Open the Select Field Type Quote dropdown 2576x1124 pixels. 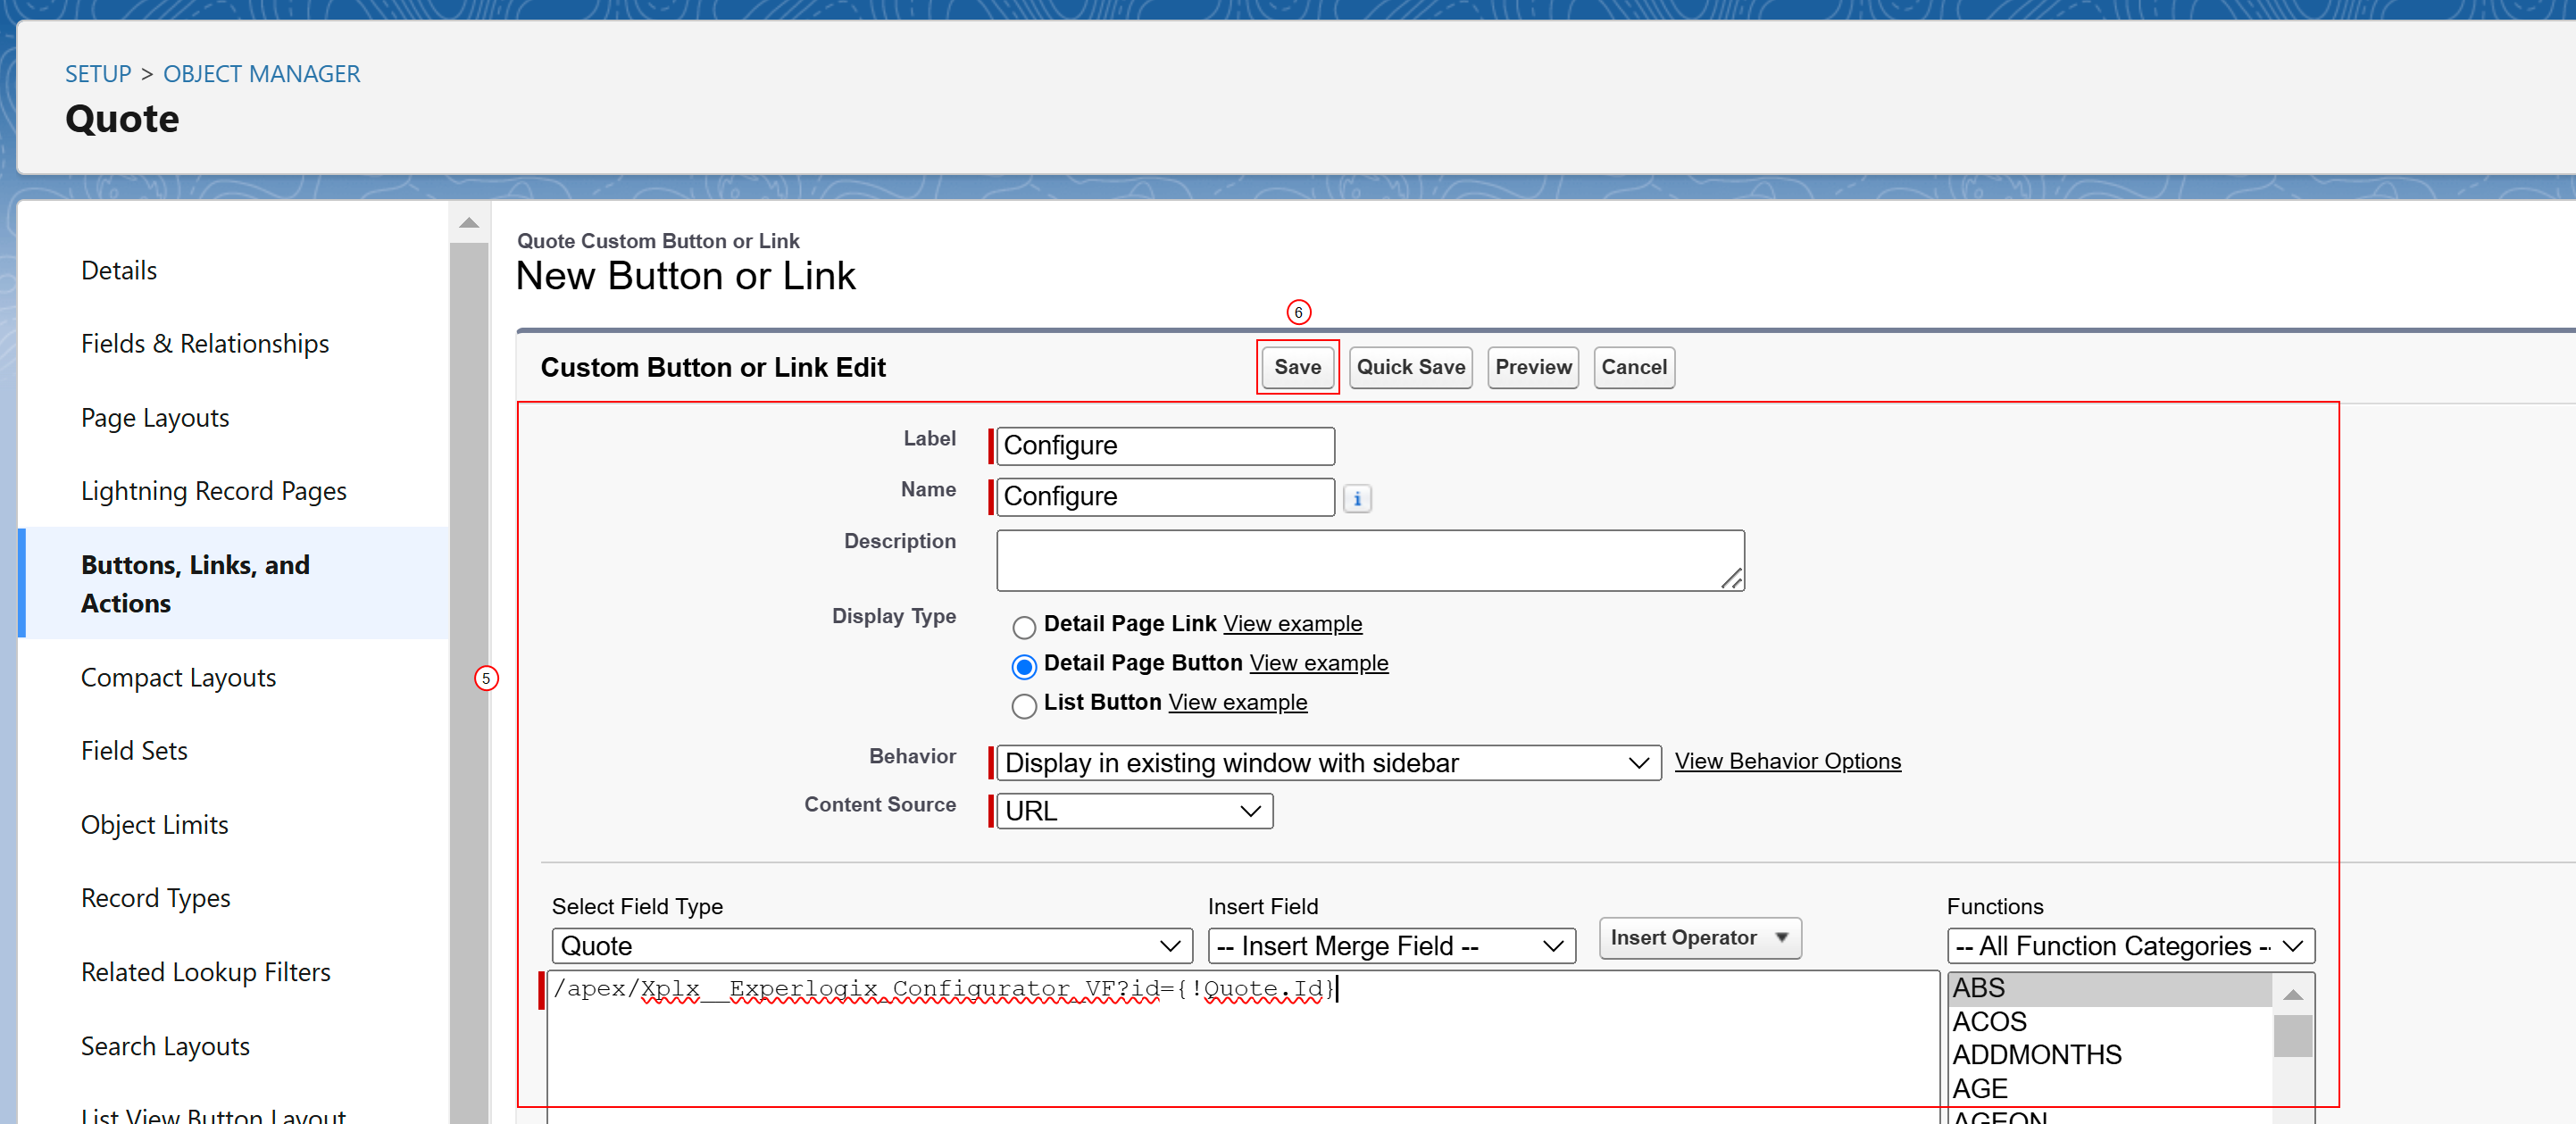871,946
